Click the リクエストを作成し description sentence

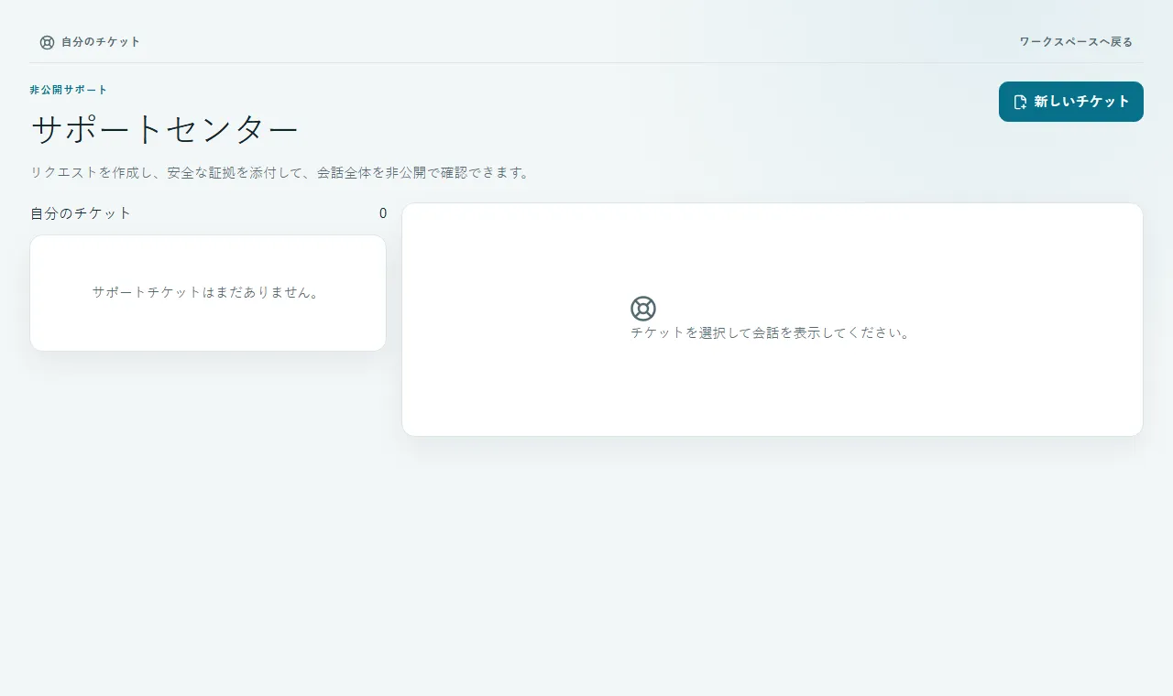tap(281, 172)
